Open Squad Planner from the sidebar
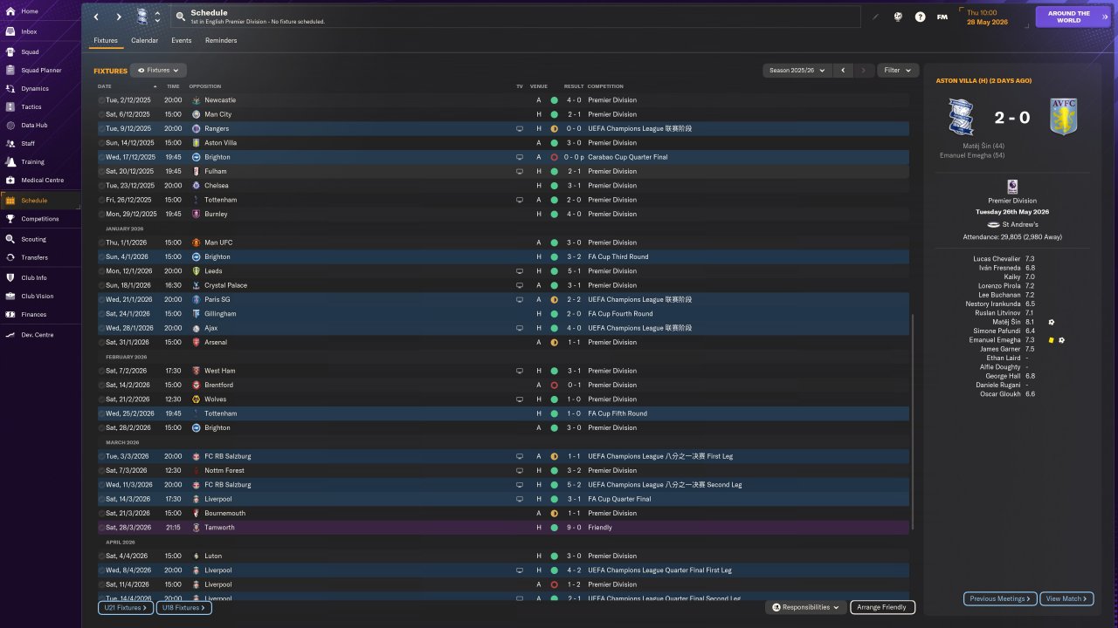This screenshot has height=628, width=1118. pos(40,70)
